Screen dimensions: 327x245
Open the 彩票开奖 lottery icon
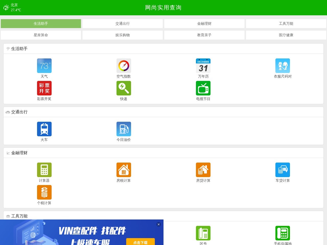[44, 88]
